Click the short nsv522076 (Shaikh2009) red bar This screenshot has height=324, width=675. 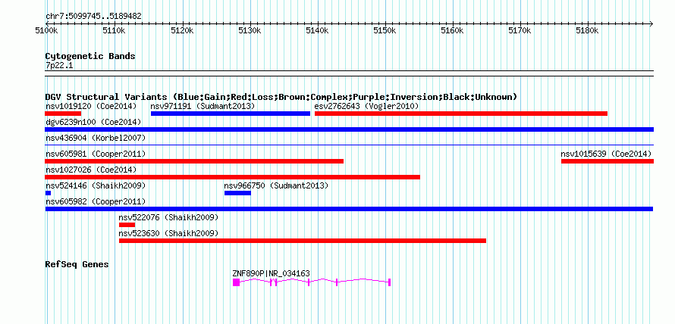point(127,225)
